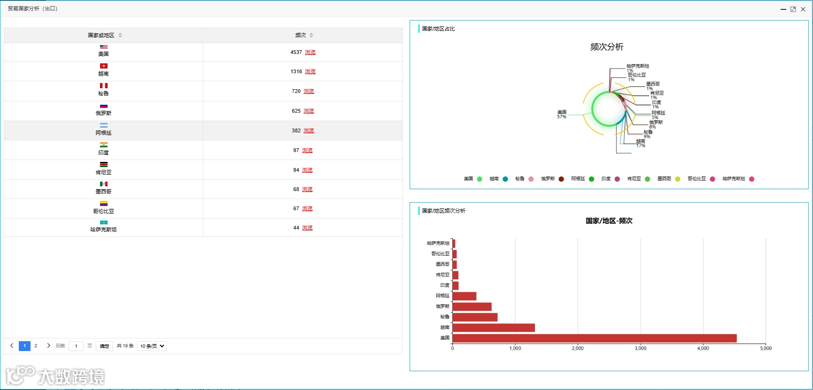This screenshot has width=813, height=390.
Task: Click the 越南 bar in bar chart
Action: [x=494, y=328]
